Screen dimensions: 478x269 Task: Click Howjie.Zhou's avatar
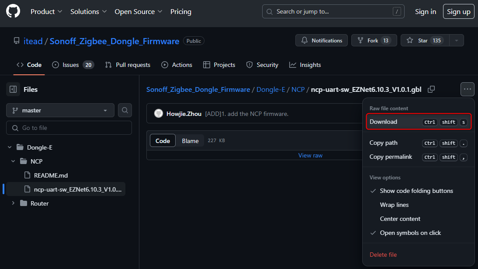coord(159,114)
